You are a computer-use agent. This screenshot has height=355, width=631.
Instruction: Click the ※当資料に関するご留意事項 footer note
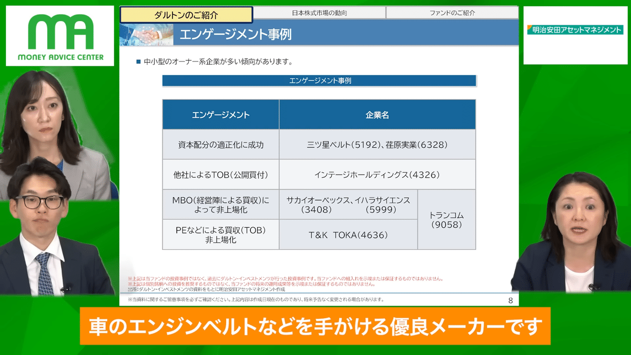[x=256, y=300]
